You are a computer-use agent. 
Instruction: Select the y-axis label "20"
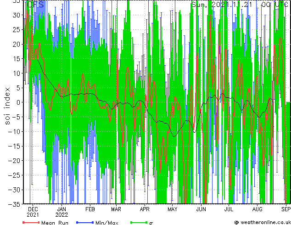17,44
